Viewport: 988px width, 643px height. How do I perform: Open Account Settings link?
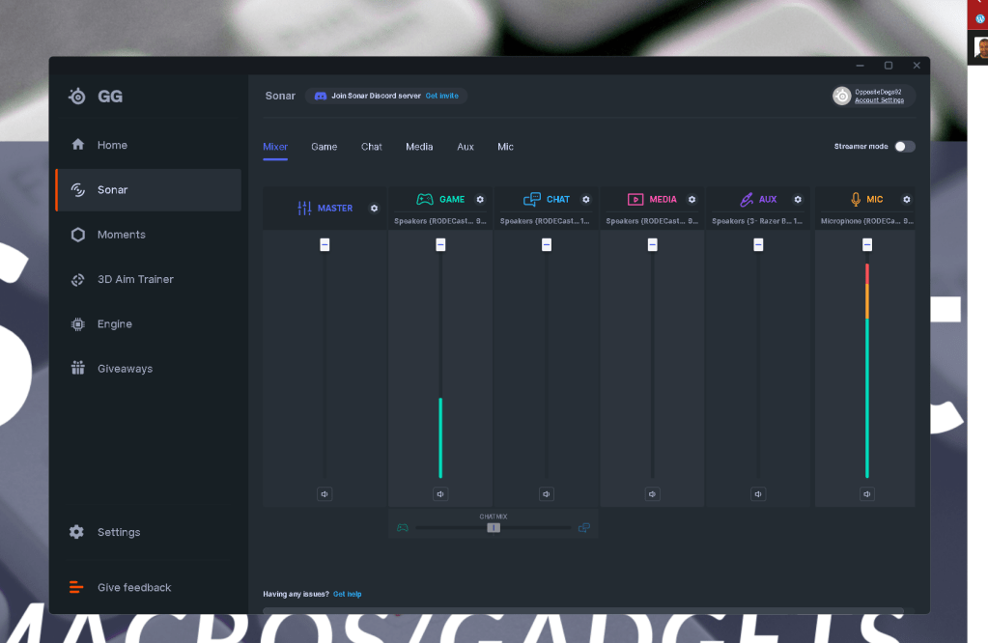(x=879, y=100)
